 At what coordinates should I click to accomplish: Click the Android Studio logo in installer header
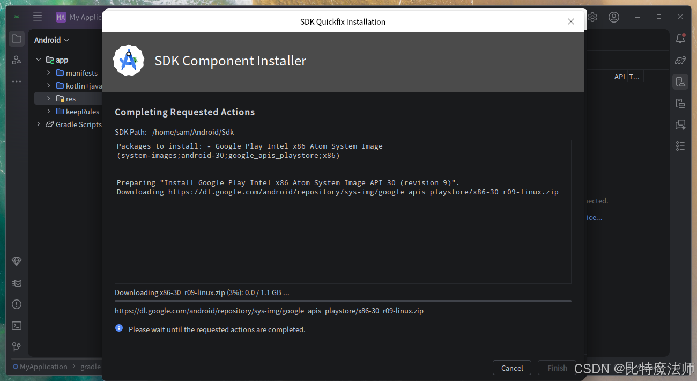[129, 61]
